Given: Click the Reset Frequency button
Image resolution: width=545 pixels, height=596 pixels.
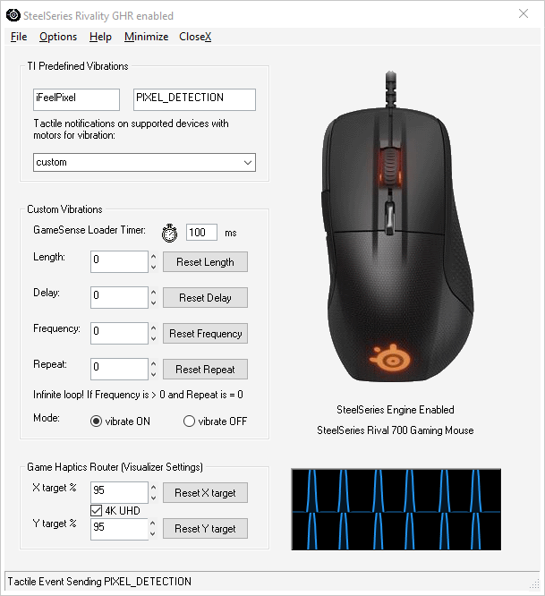Looking at the screenshot, I should (x=205, y=334).
